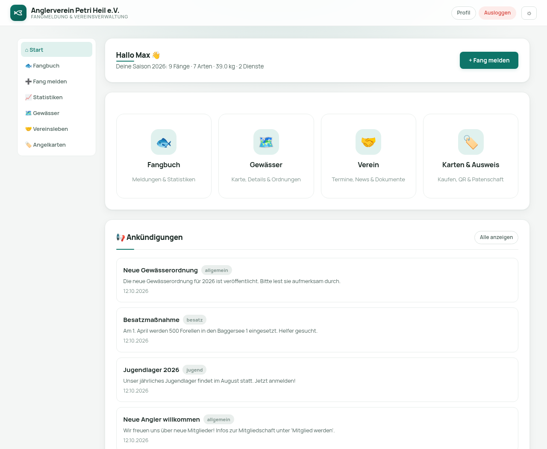The width and height of the screenshot is (547, 449).
Task: Click the fish icon on Fangbuch card
Action: 164,142
